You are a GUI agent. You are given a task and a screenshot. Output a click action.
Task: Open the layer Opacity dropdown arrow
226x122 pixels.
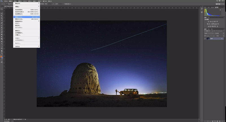[x=223, y=34]
